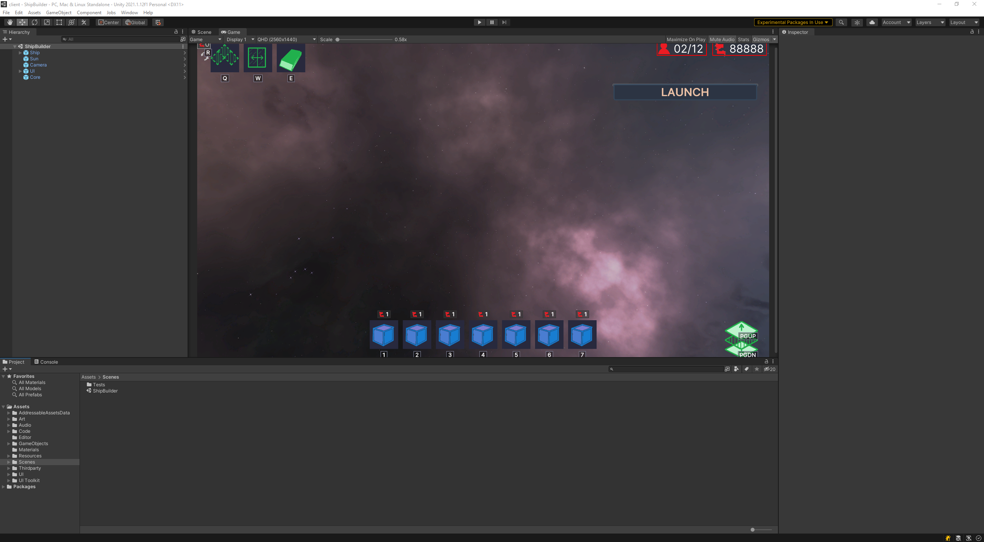The width and height of the screenshot is (984, 542).
Task: Open the Display 1 dropdown
Action: 240,39
